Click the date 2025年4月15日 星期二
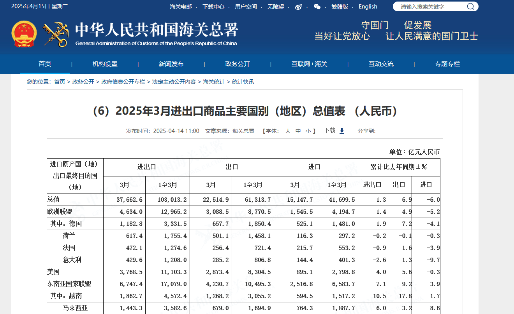Image resolution: width=514 pixels, height=314 pixels. point(39,6)
